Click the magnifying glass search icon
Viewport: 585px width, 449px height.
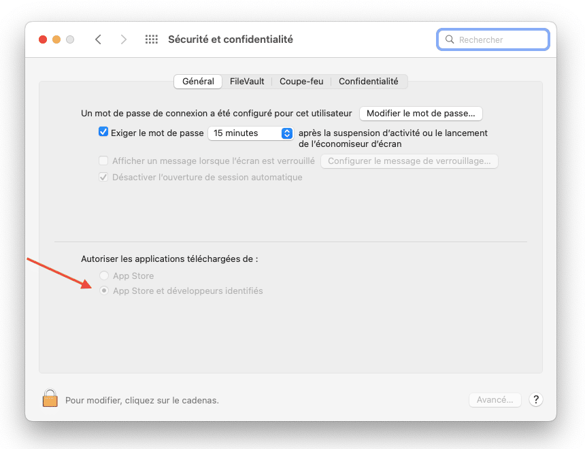pos(450,39)
